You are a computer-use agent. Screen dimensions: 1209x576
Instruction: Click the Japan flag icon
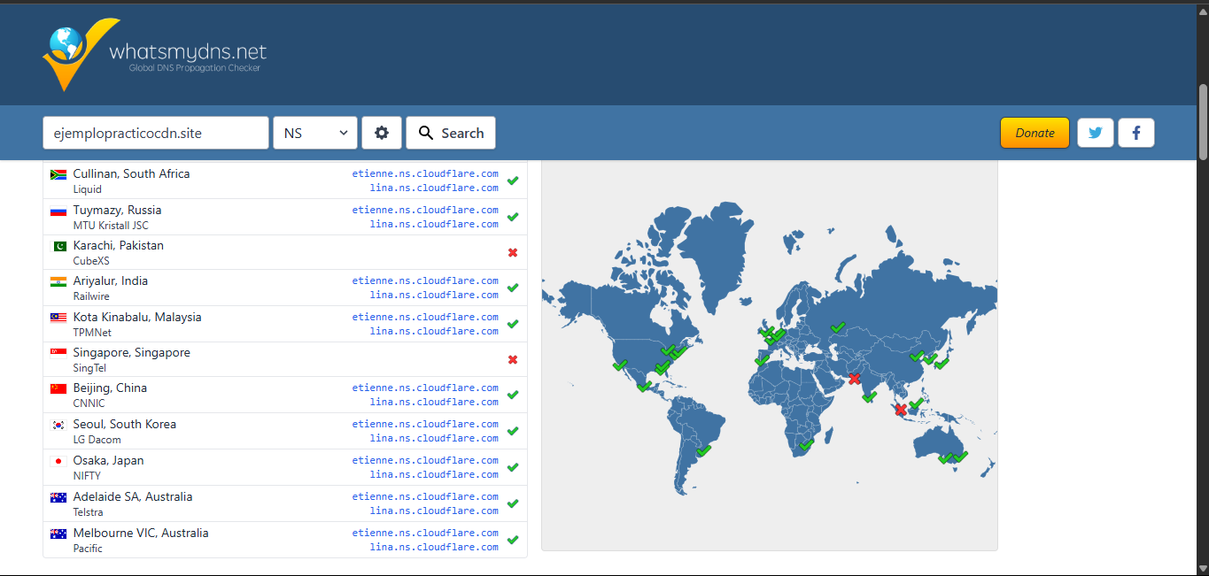(58, 461)
